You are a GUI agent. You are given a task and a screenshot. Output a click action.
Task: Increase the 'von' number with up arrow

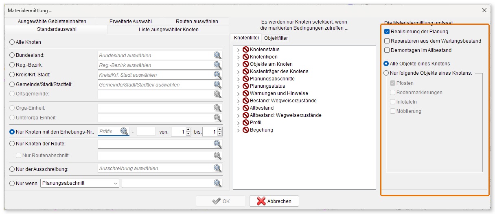188,130
